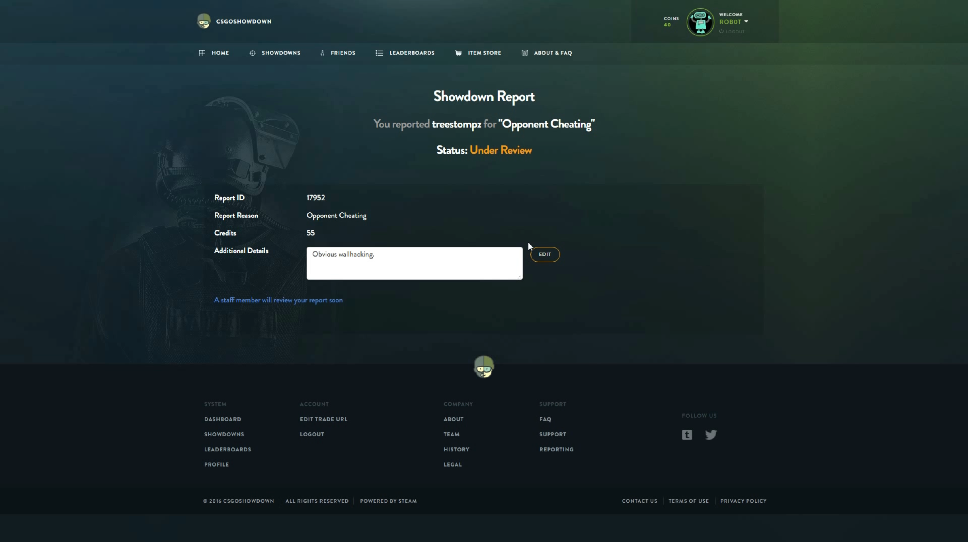Image resolution: width=968 pixels, height=542 pixels.
Task: Click the © 2016 CSGOSHOWDOWN copyright text
Action: click(238, 501)
